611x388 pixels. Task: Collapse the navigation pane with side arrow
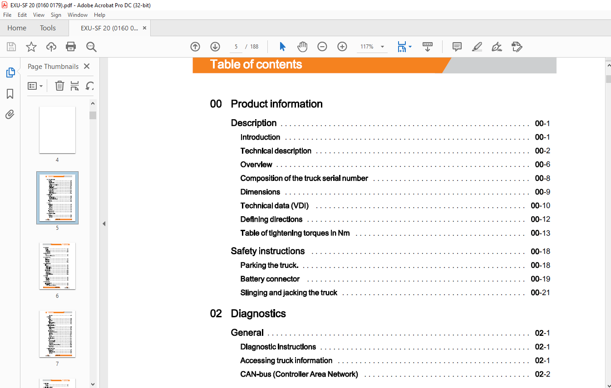tap(104, 223)
